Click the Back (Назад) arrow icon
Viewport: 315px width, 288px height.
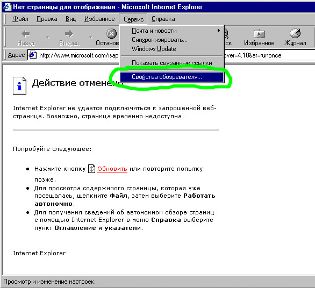pyautogui.click(x=26, y=34)
